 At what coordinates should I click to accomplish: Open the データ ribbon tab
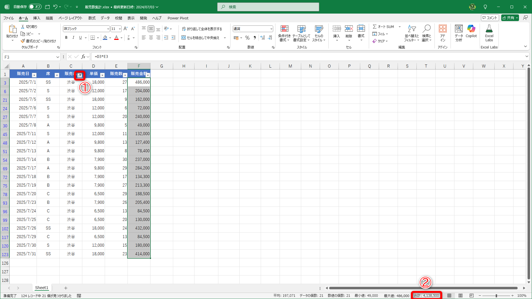point(105,18)
